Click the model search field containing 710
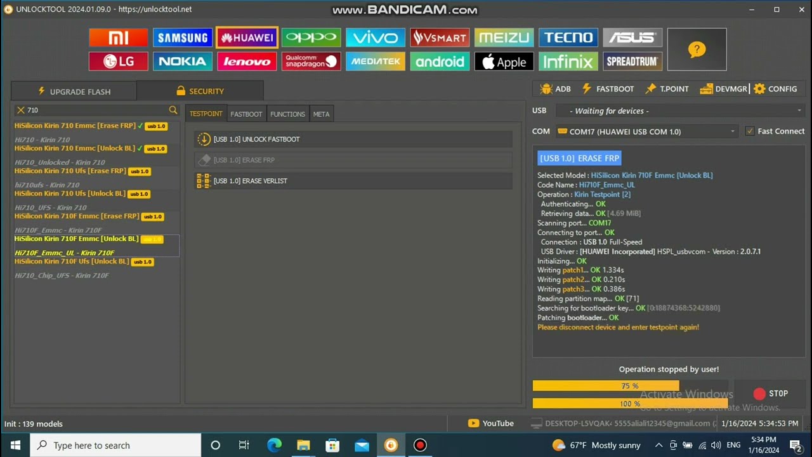 [x=96, y=110]
